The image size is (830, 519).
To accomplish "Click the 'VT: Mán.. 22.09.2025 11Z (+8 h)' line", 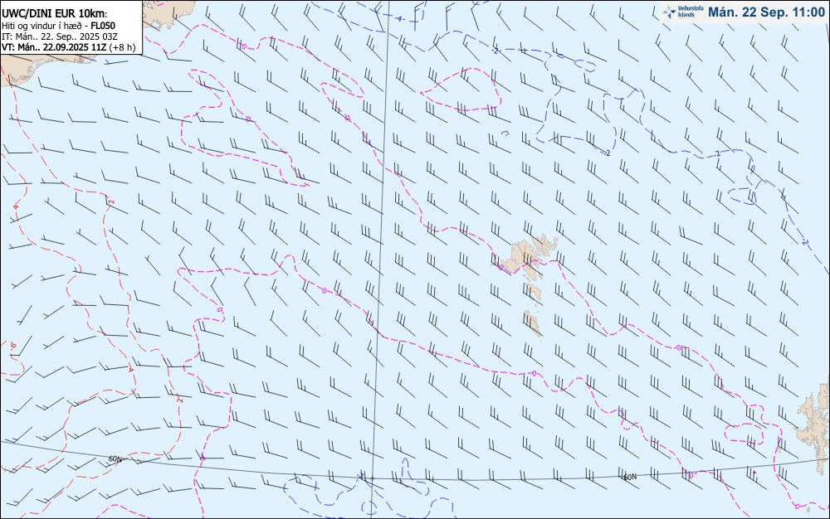I will (x=68, y=47).
